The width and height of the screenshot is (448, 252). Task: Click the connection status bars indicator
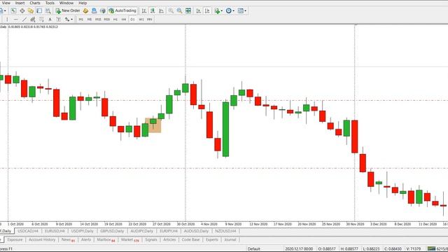431,249
